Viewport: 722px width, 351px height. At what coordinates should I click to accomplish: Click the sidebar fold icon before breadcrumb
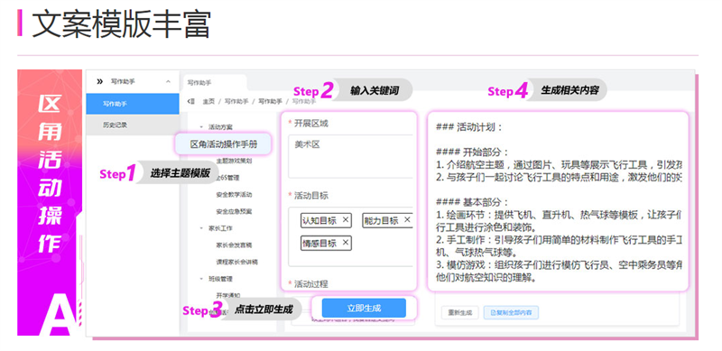click(191, 101)
